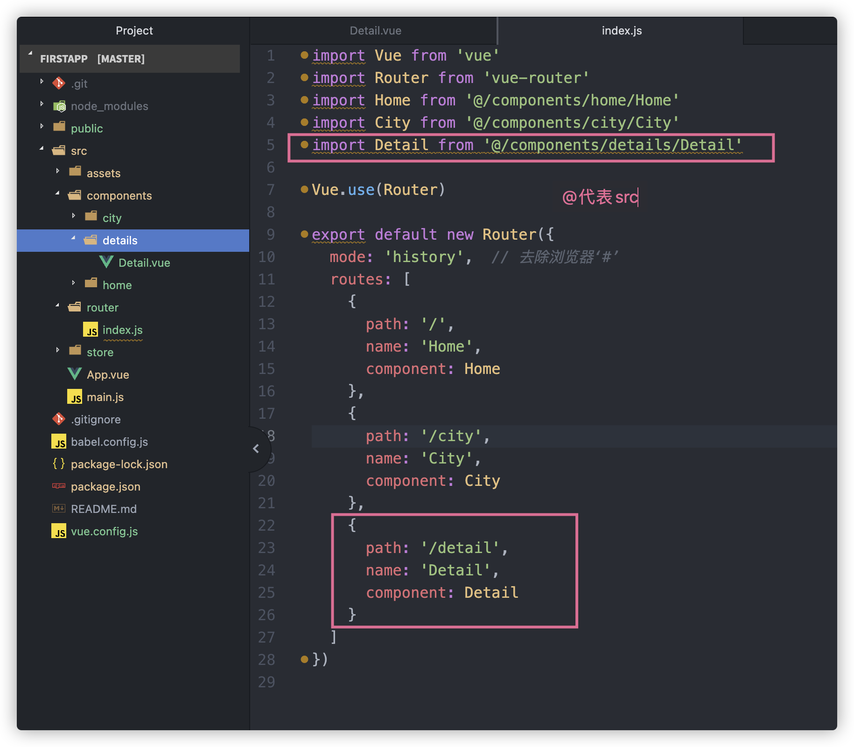Click line number 29 in gutter
This screenshot has height=747, width=854.
(x=266, y=682)
